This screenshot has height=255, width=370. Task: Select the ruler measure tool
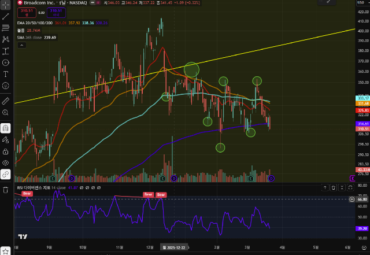(x=5, y=101)
